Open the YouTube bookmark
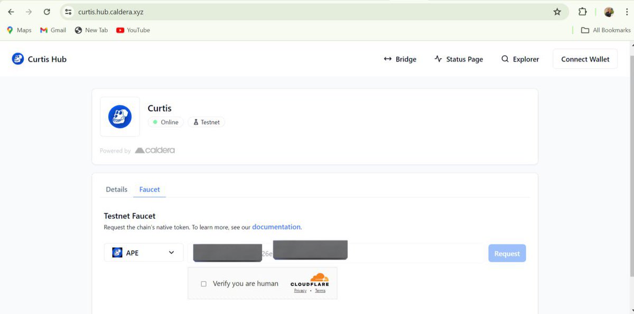Viewport: 634px width, 314px height. click(133, 30)
